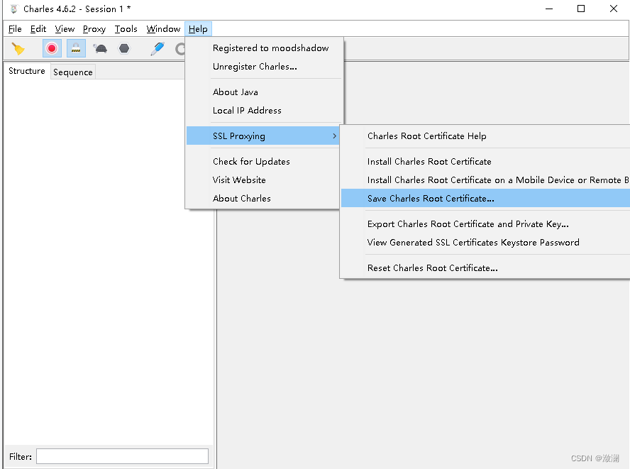The height and width of the screenshot is (469, 630).
Task: Open About Java menu item
Action: 265,92
